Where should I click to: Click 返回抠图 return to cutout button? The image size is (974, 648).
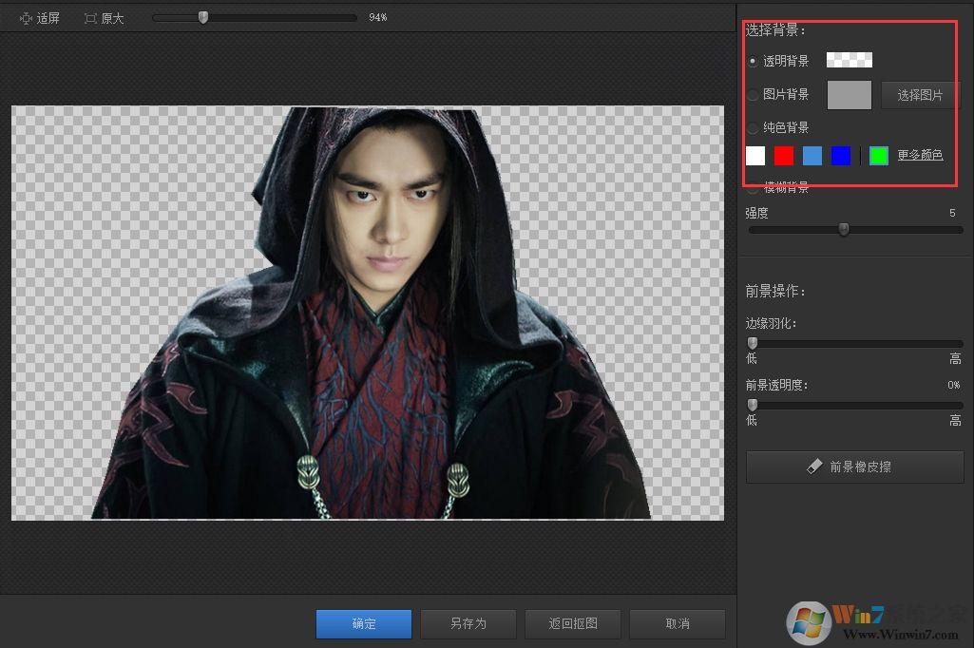(573, 624)
